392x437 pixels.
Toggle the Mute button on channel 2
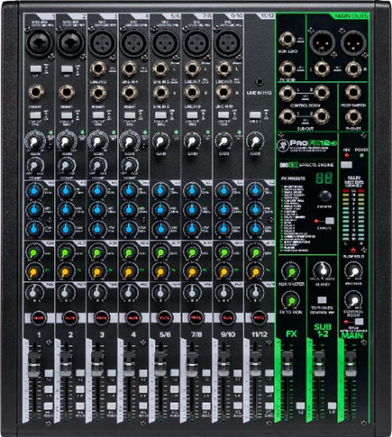[70, 317]
